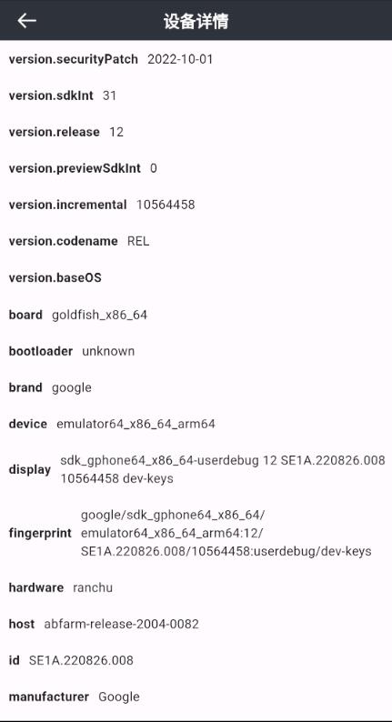Select the version.release row
Image resolution: width=392 pixels, height=722 pixels.
(196, 132)
